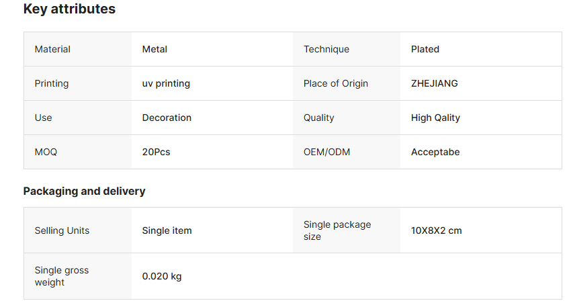The width and height of the screenshot is (571, 303).
Task: Click the Plated value
Action: (425, 49)
